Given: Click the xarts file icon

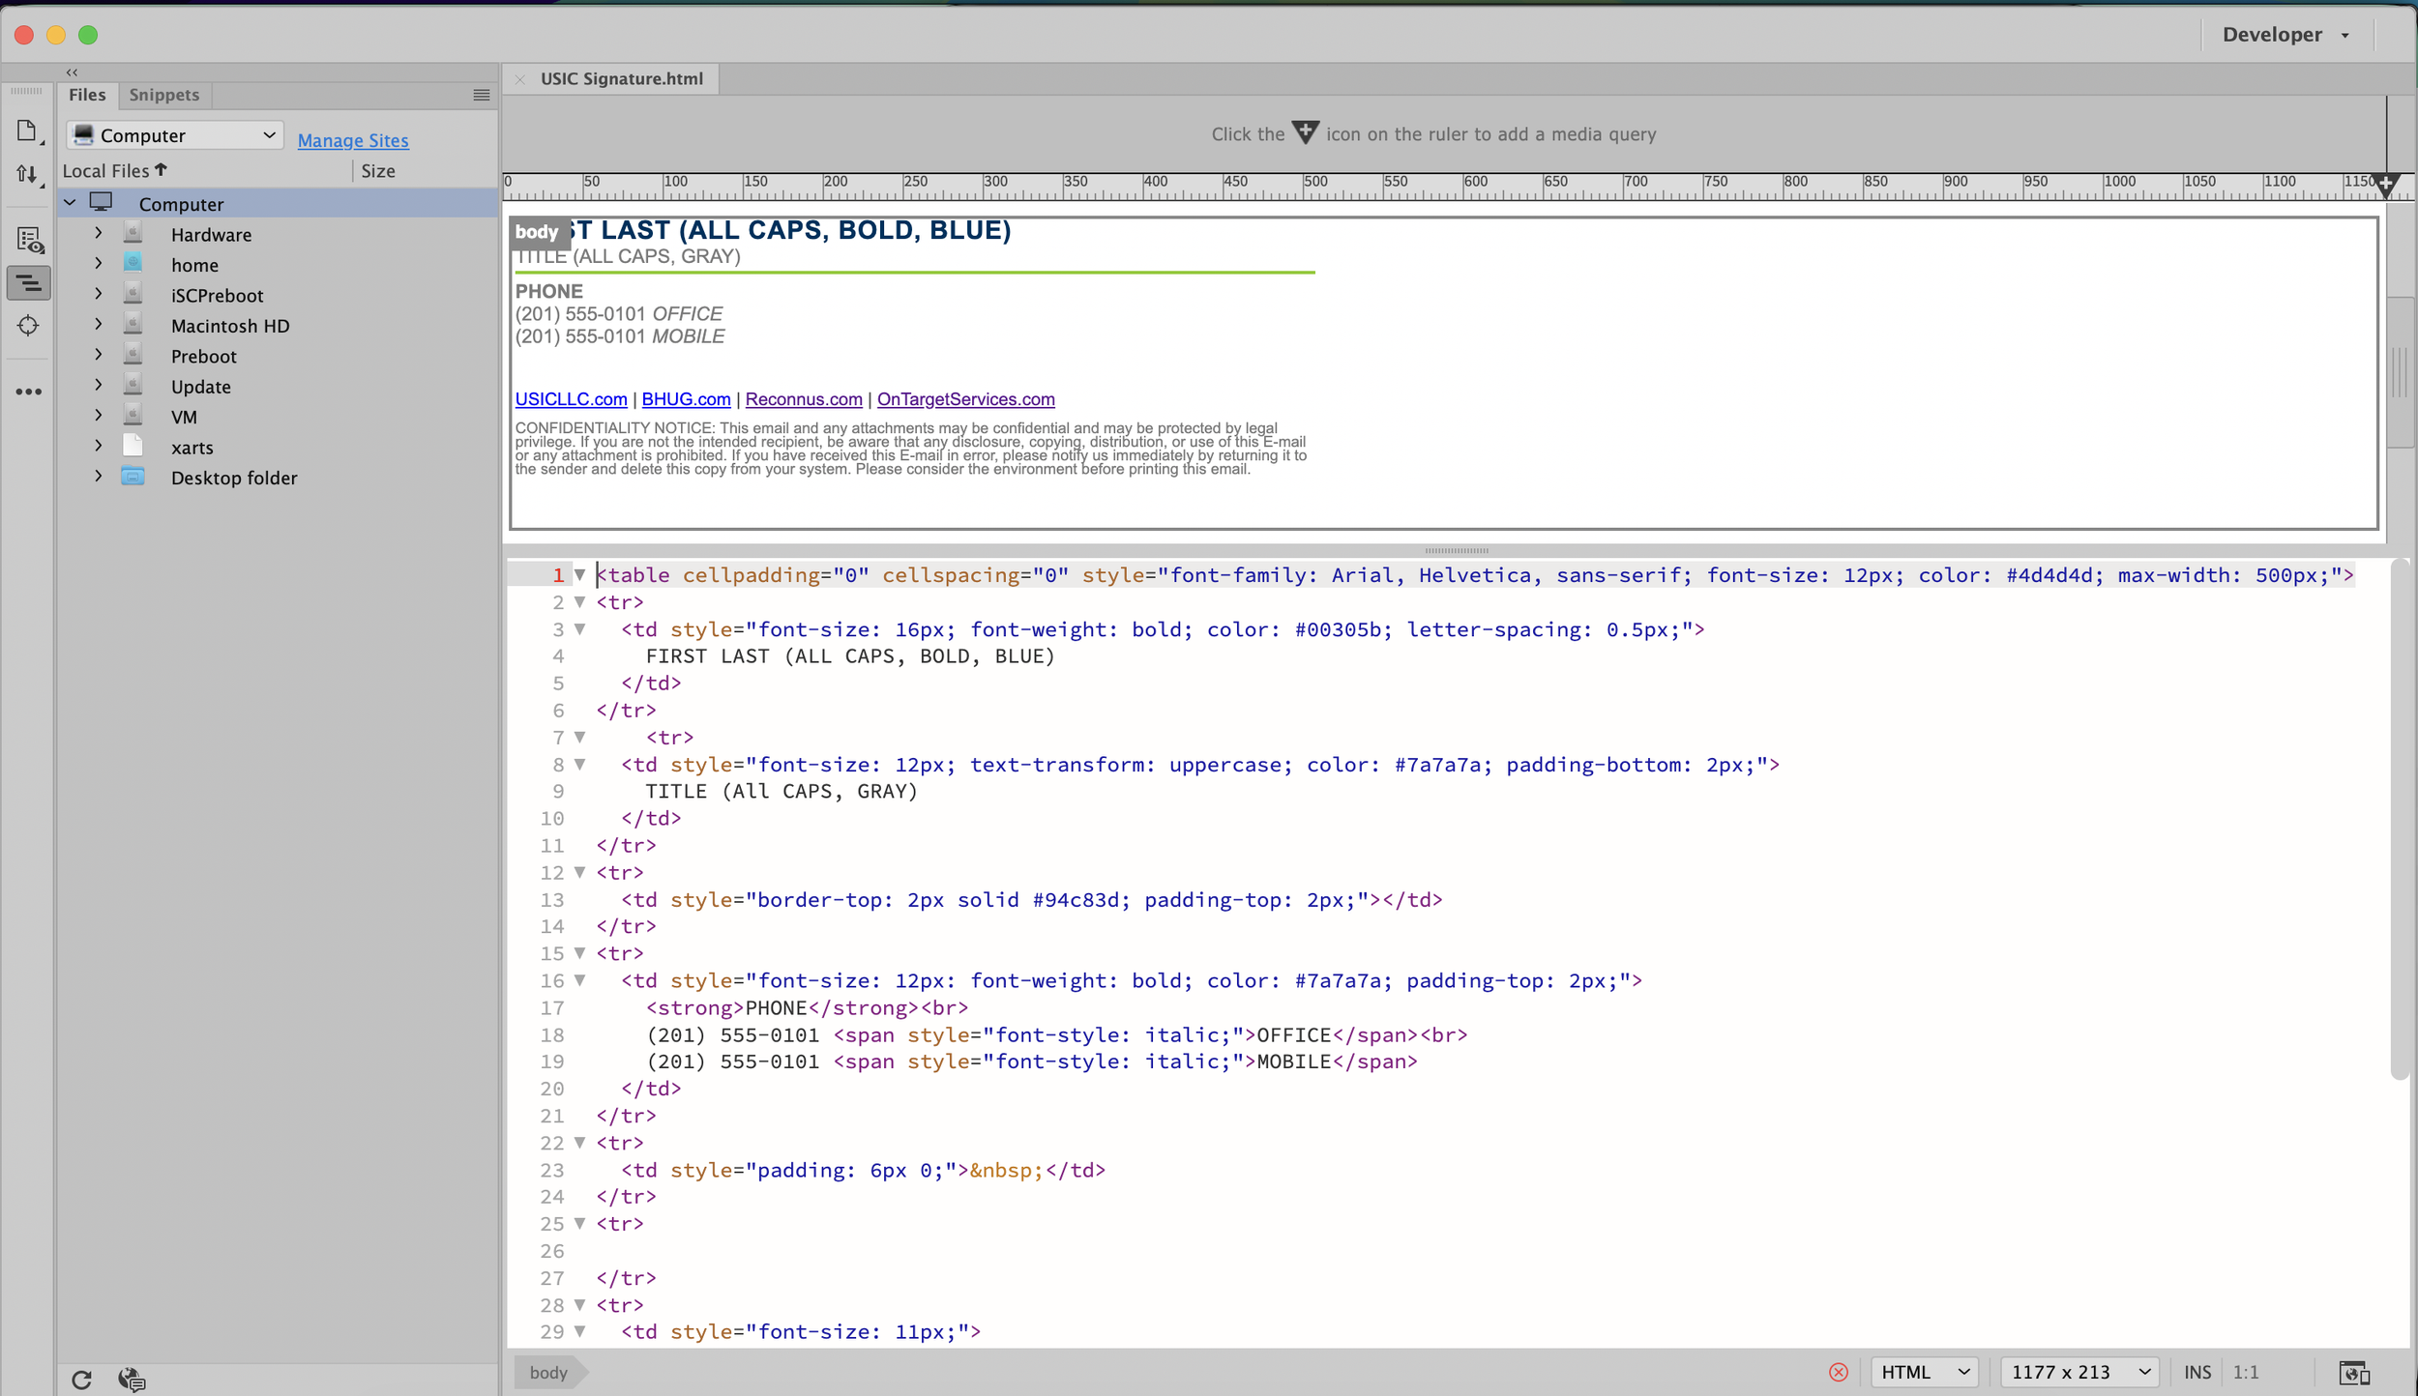Looking at the screenshot, I should click(133, 446).
